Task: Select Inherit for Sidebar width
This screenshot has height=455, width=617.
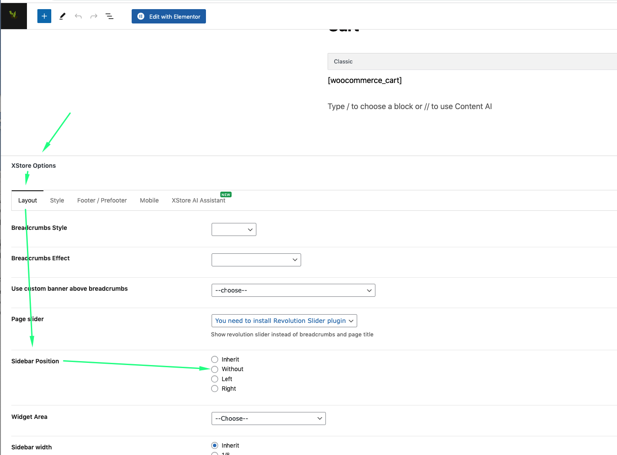Action: (215, 445)
